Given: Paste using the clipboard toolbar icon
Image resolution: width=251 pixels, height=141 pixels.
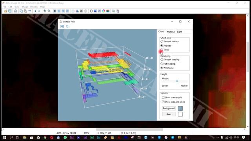Looking at the screenshot, I should [25, 11].
